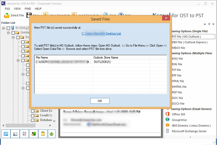Select HTML file saving option

178,81
